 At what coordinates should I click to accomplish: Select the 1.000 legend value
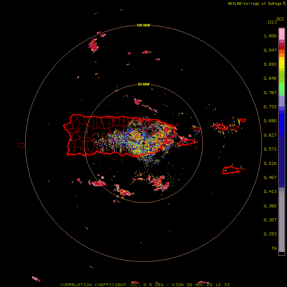click(x=270, y=36)
